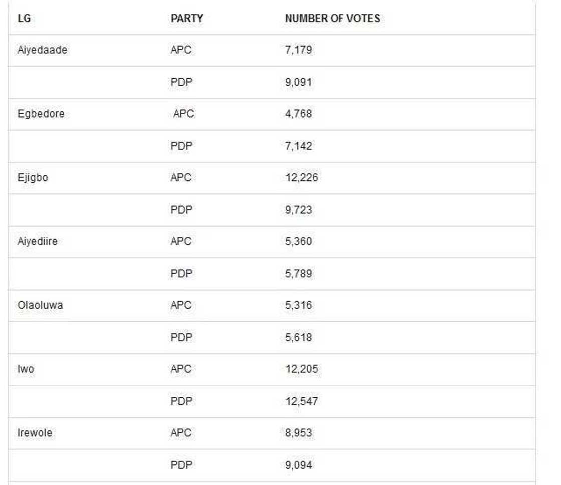This screenshot has width=561, height=485.
Task: Select the Olaoluwa cell
Action: point(40,305)
